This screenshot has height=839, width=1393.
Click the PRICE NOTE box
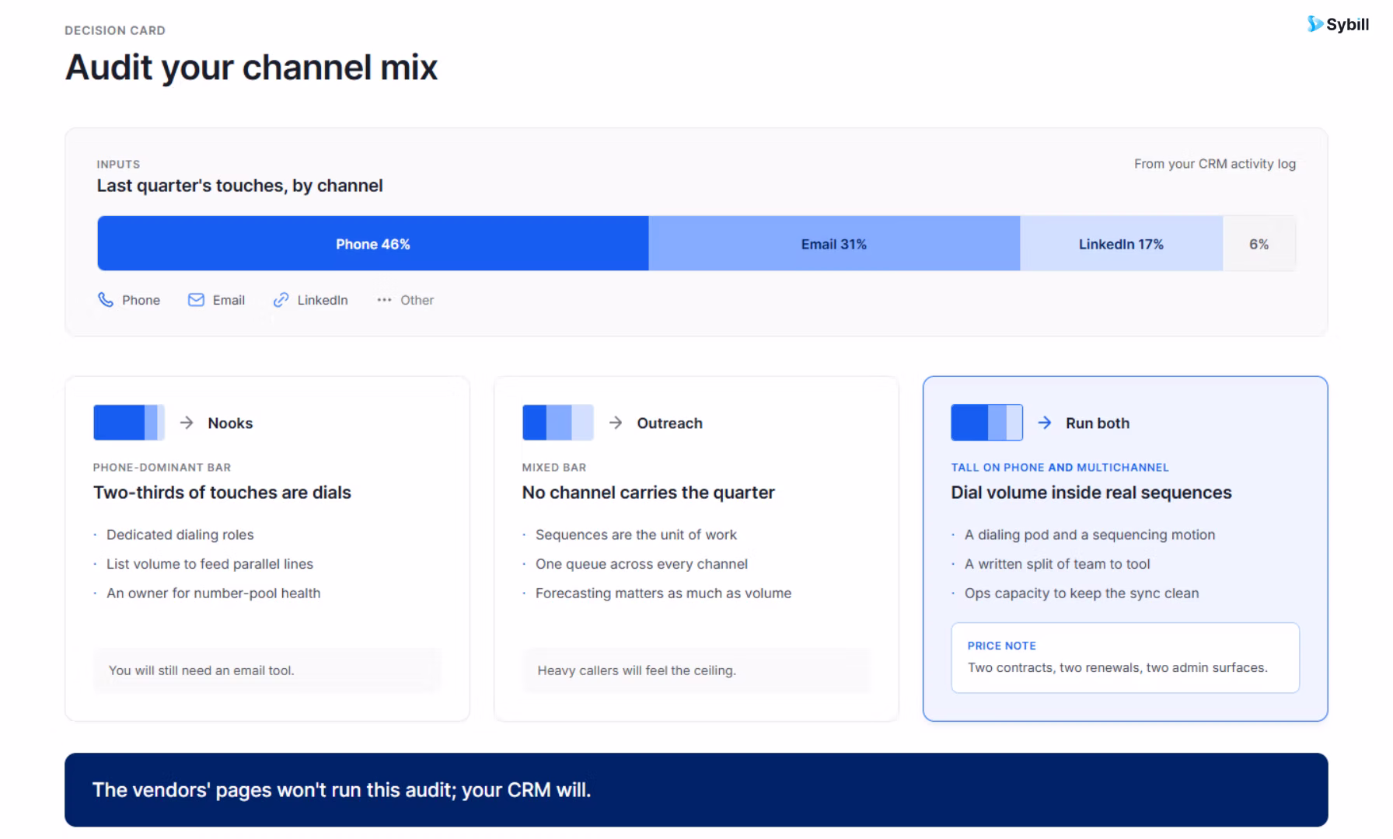(1125, 657)
